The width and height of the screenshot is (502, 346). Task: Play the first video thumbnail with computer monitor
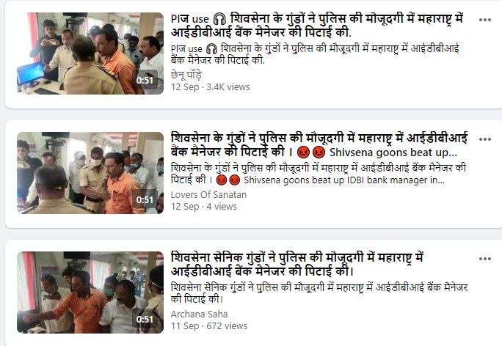pyautogui.click(x=90, y=54)
